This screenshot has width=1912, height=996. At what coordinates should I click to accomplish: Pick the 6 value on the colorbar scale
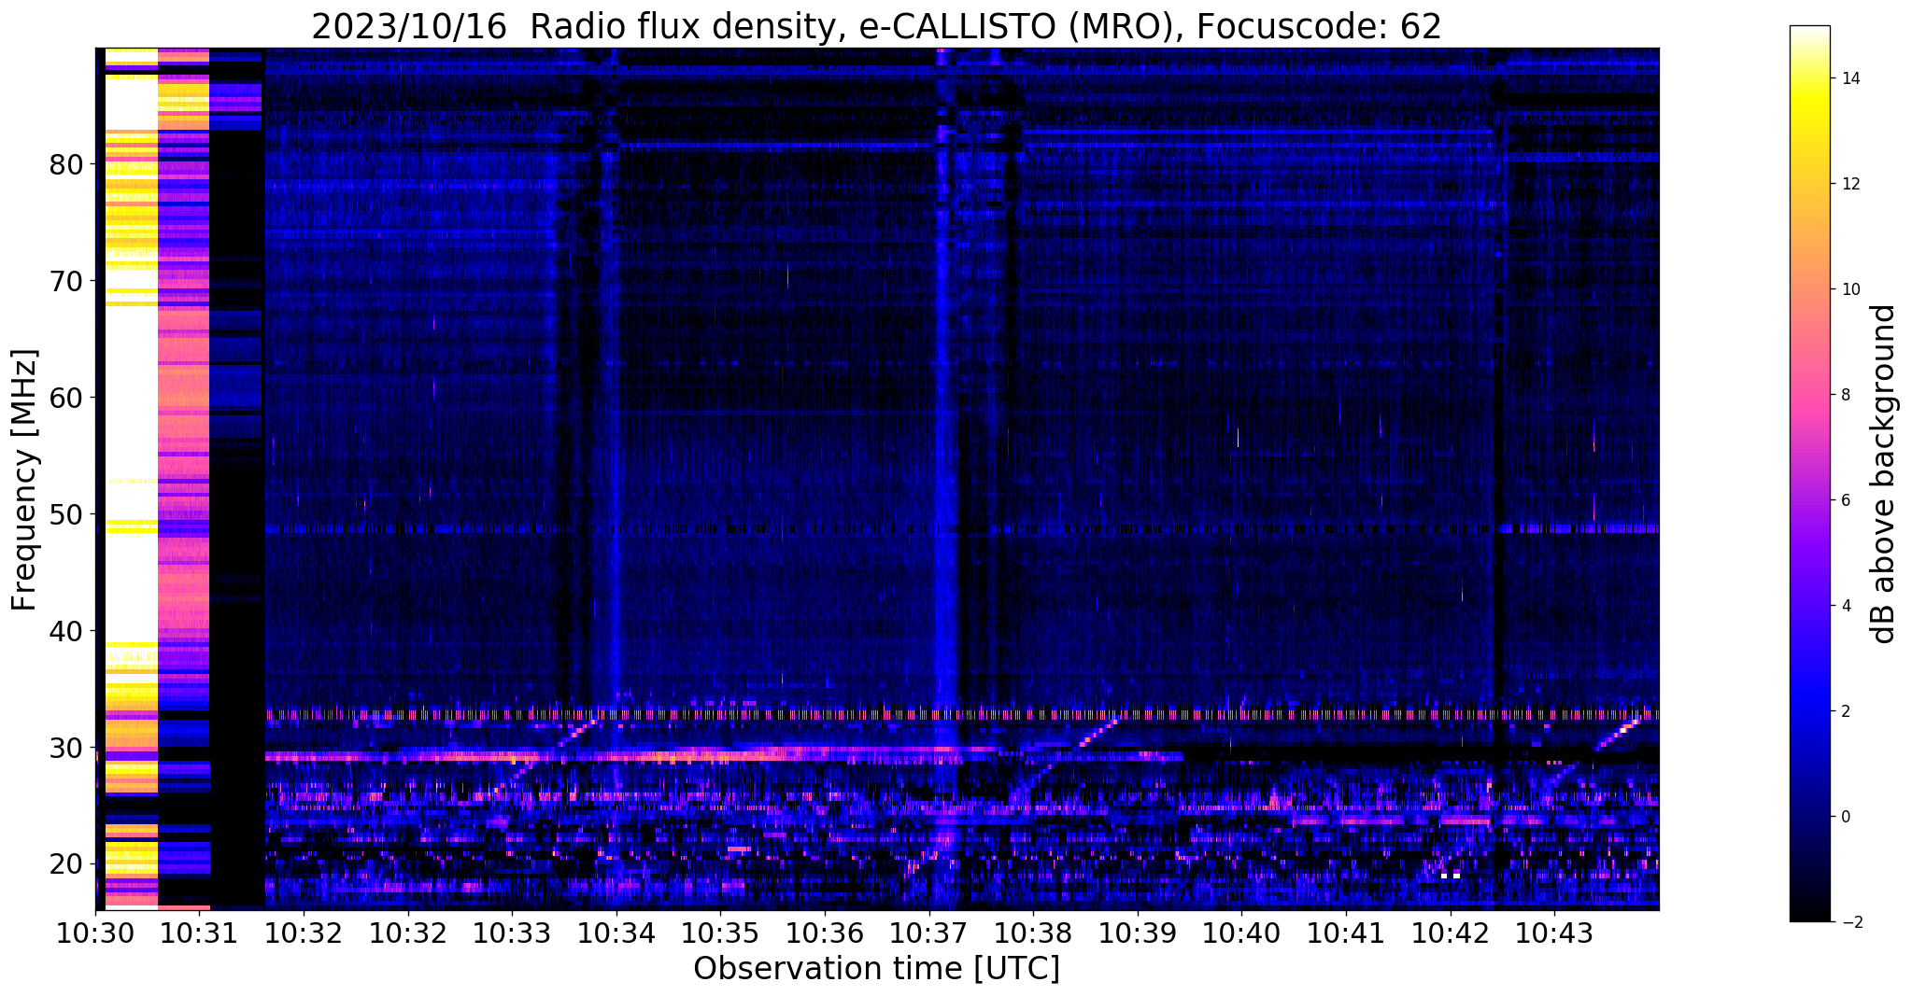click(x=1845, y=500)
